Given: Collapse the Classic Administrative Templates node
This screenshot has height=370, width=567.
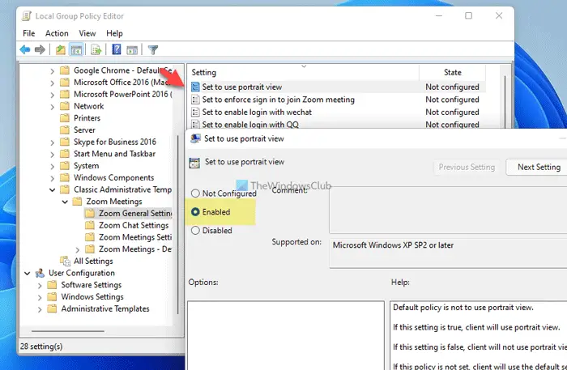Looking at the screenshot, I should click(52, 189).
